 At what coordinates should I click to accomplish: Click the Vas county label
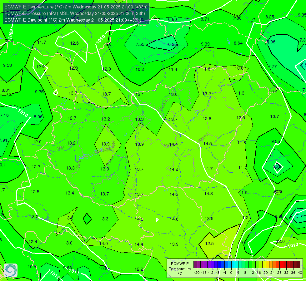point(61,148)
